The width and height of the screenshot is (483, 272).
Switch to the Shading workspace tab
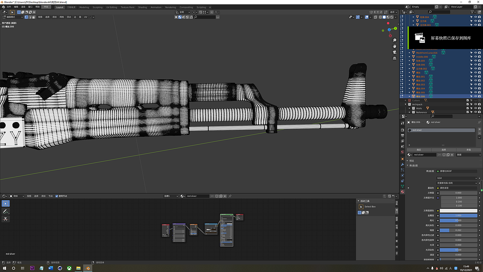pyautogui.click(x=143, y=7)
